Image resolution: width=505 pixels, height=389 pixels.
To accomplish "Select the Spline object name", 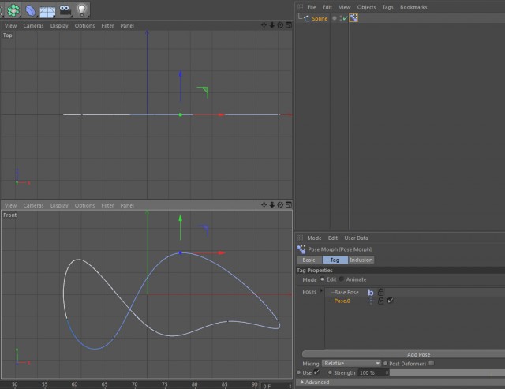I will 320,19.
